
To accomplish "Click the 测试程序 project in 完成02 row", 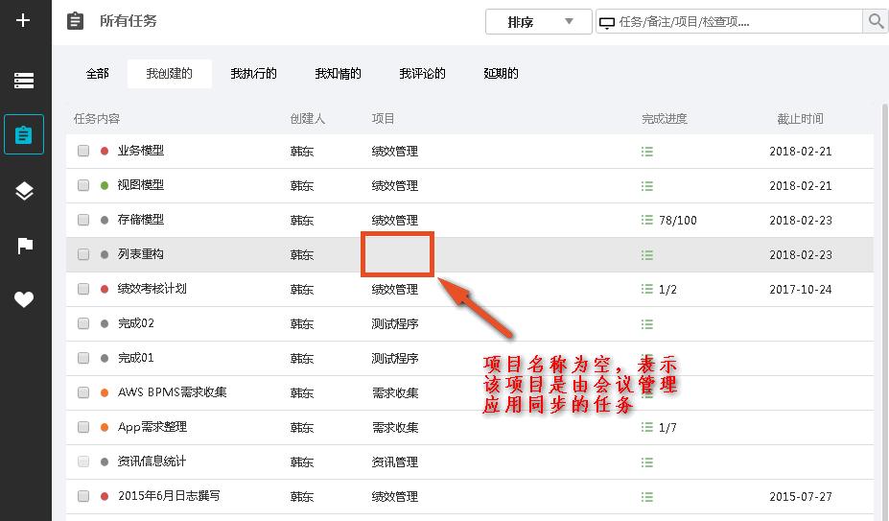I will coord(395,324).
